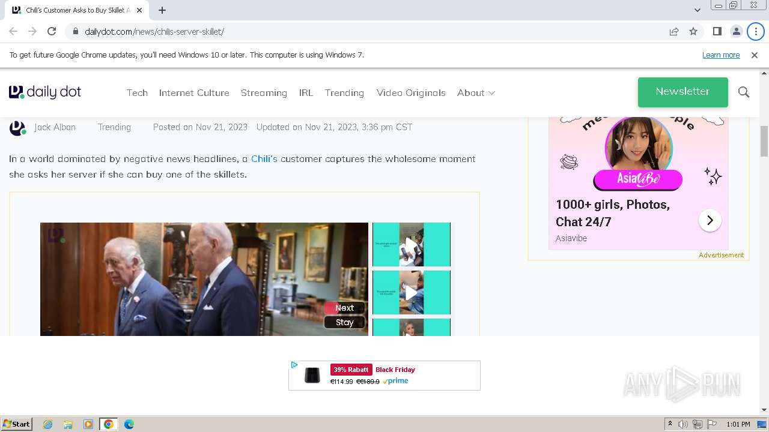Click the taskbar clock 1:01 PM
The image size is (769, 432).
[x=738, y=424]
